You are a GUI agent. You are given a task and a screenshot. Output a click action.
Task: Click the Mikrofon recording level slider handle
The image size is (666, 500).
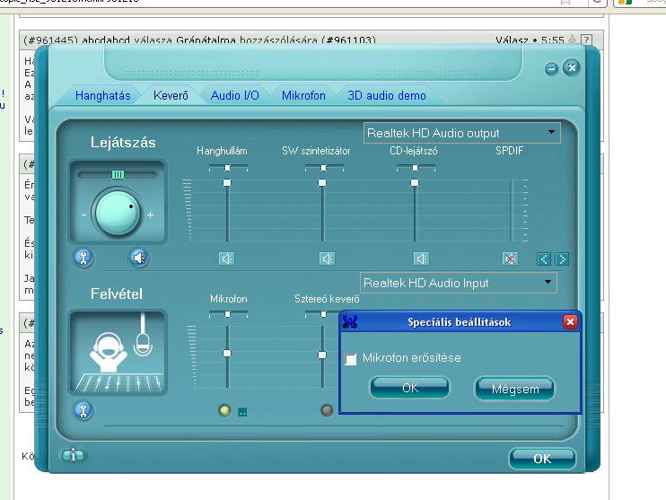(227, 353)
